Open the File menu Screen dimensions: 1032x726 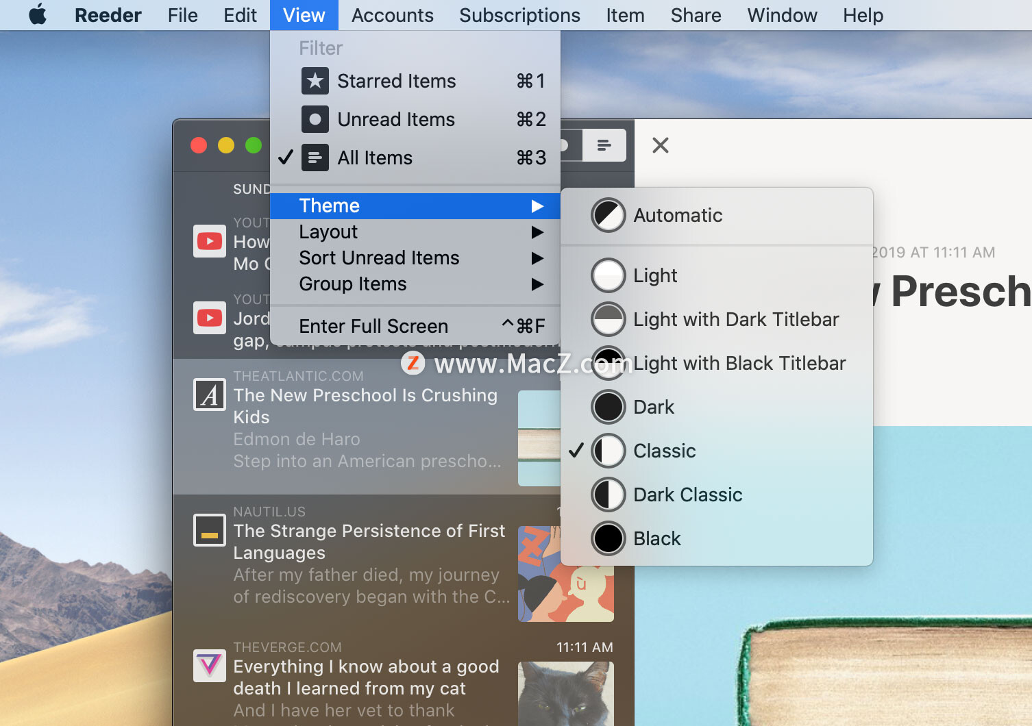point(182,15)
